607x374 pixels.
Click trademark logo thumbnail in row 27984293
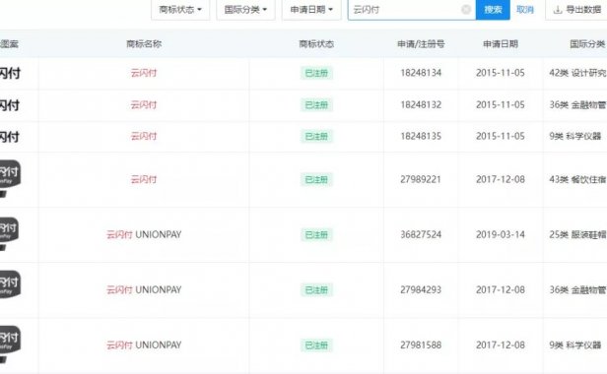pos(10,285)
